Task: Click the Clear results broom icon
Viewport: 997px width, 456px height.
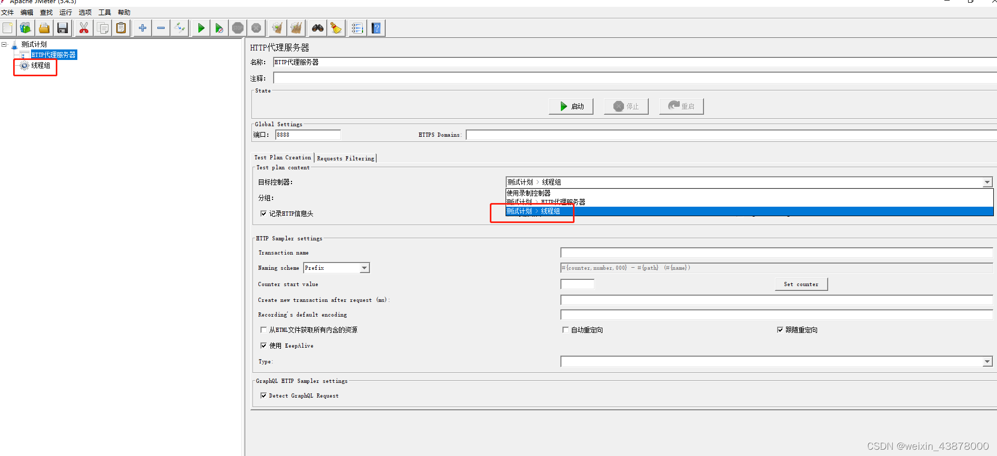Action: pyautogui.click(x=277, y=28)
